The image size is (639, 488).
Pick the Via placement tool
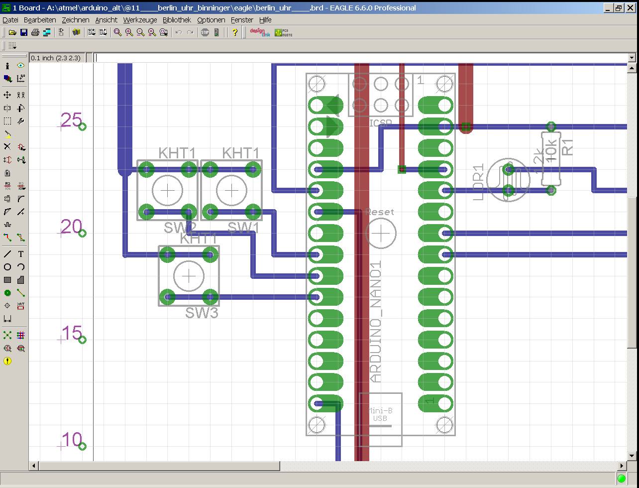click(7, 293)
